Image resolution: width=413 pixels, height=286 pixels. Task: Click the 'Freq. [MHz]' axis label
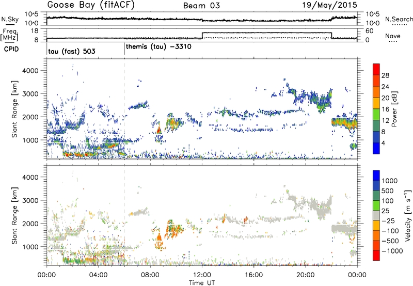(10, 35)
